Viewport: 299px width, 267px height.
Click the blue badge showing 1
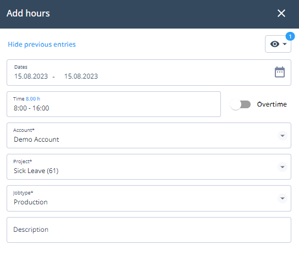click(290, 36)
